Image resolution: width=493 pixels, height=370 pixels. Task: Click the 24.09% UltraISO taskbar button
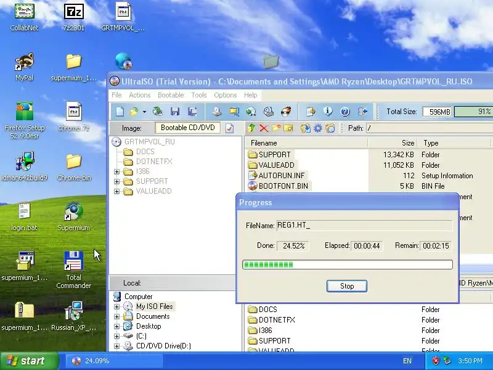tap(115, 361)
